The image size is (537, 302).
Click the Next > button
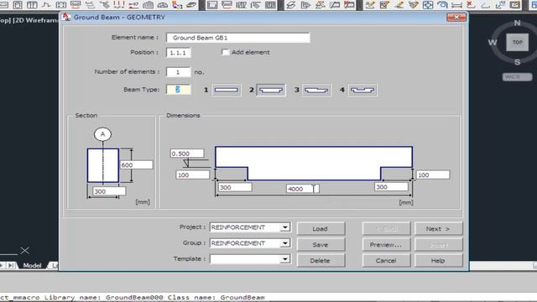point(438,229)
